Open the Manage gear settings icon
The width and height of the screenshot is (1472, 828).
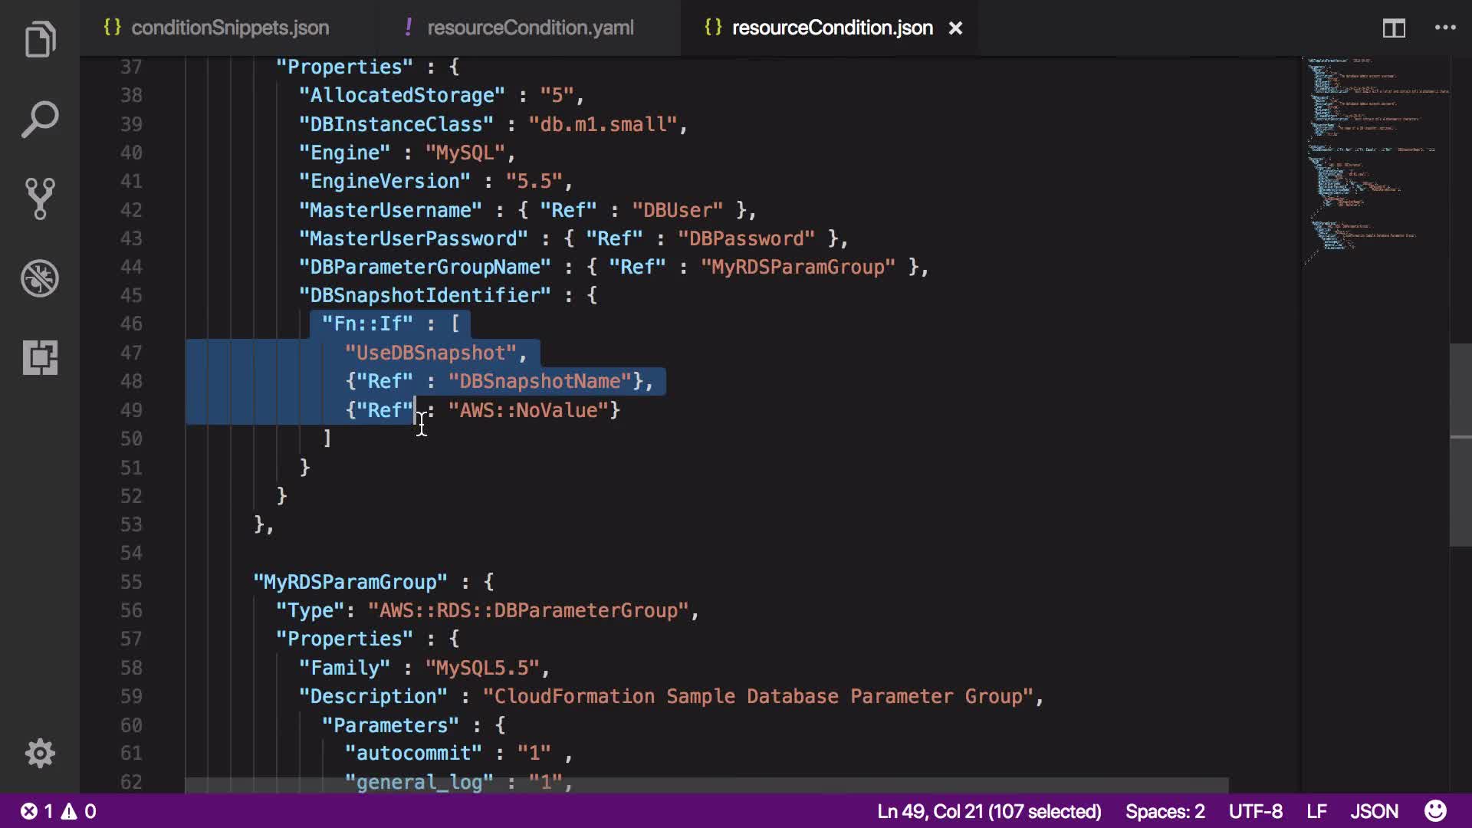40,753
